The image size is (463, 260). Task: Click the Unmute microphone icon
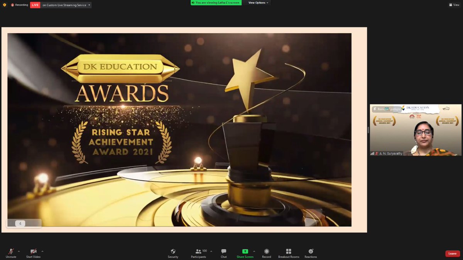pos(11,251)
